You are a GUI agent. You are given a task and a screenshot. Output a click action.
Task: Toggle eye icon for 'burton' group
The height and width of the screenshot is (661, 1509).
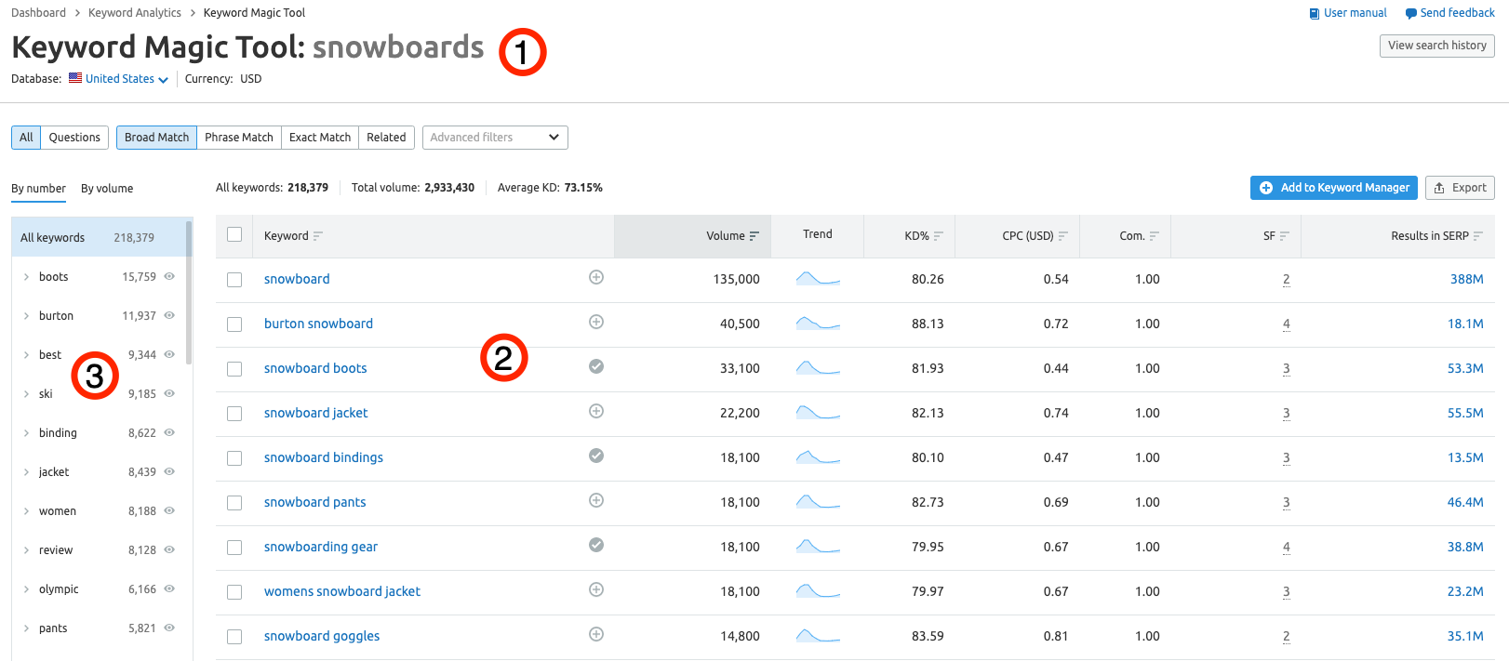click(169, 315)
